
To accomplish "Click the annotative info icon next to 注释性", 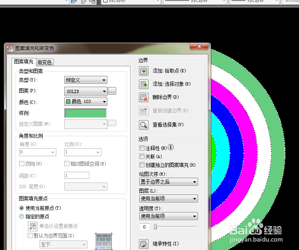I will (x=171, y=147).
